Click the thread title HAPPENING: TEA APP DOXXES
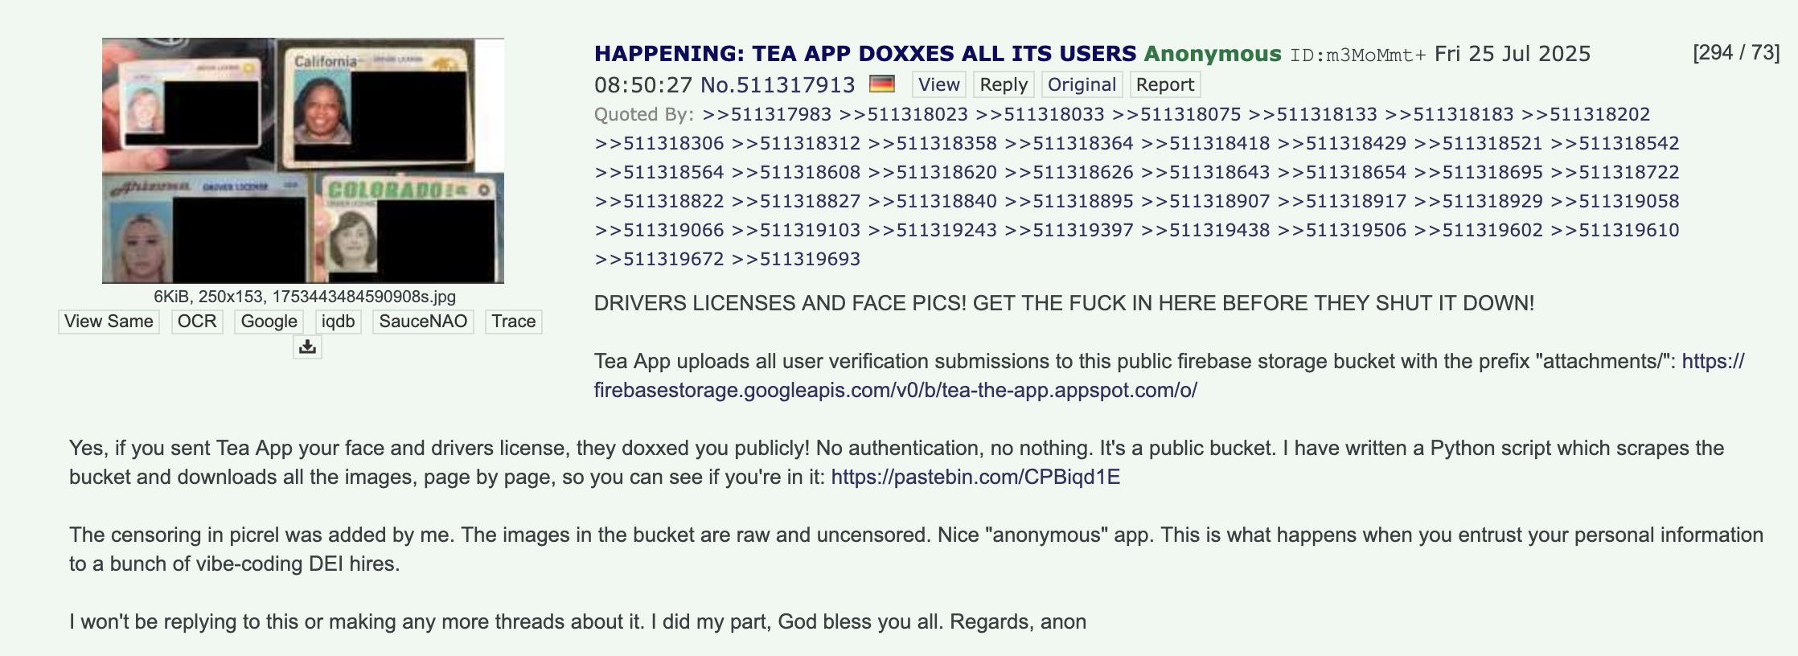This screenshot has width=1798, height=656. [x=865, y=54]
